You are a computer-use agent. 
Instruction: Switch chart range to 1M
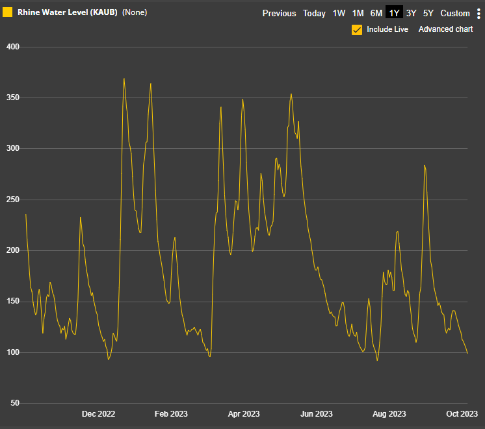tap(358, 13)
